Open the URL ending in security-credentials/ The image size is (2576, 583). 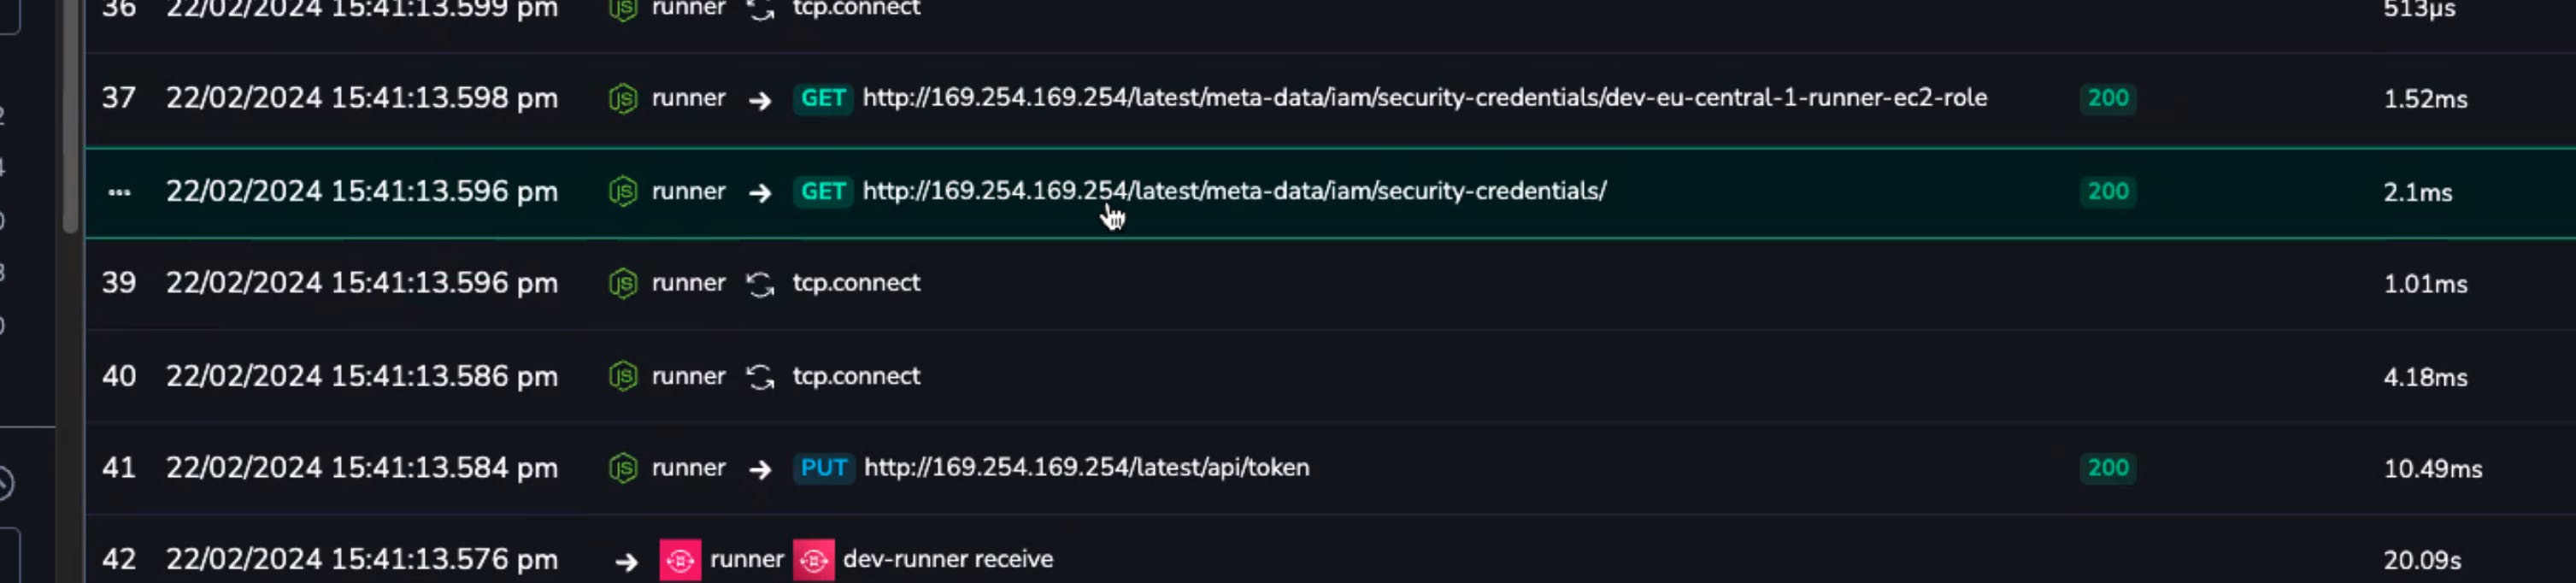coord(1234,191)
